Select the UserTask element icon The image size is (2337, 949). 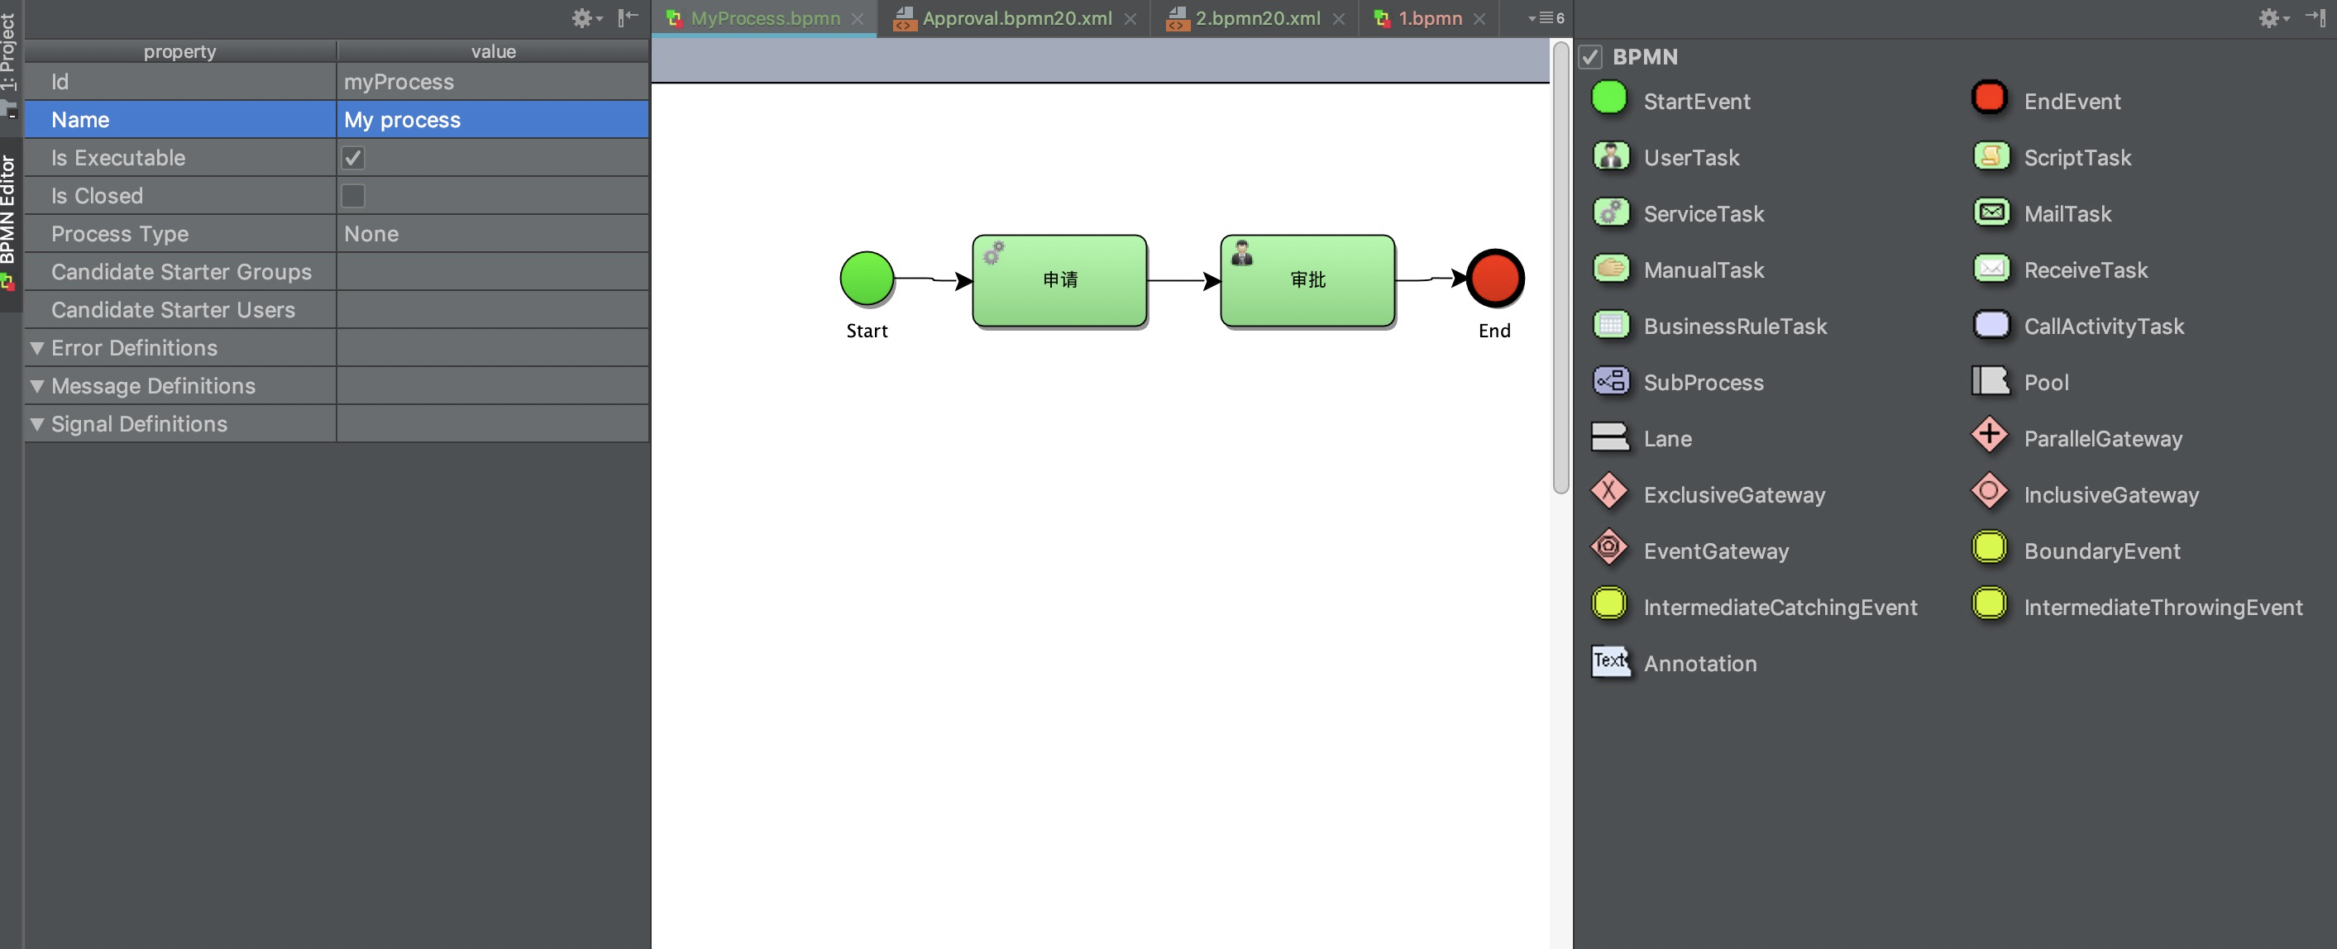click(x=1610, y=156)
